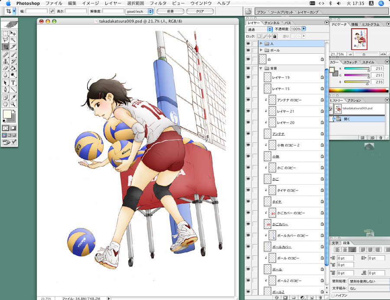This screenshot has height=300, width=390.
Task: Open the イメージ menu
Action: [x=90, y=3]
